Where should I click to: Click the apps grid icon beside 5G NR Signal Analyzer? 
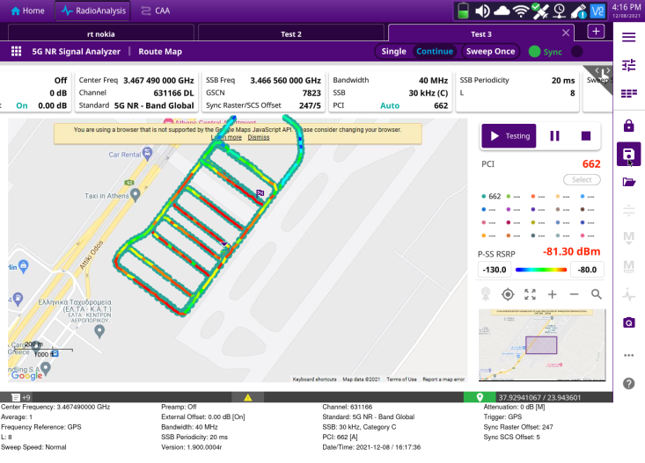pos(16,51)
